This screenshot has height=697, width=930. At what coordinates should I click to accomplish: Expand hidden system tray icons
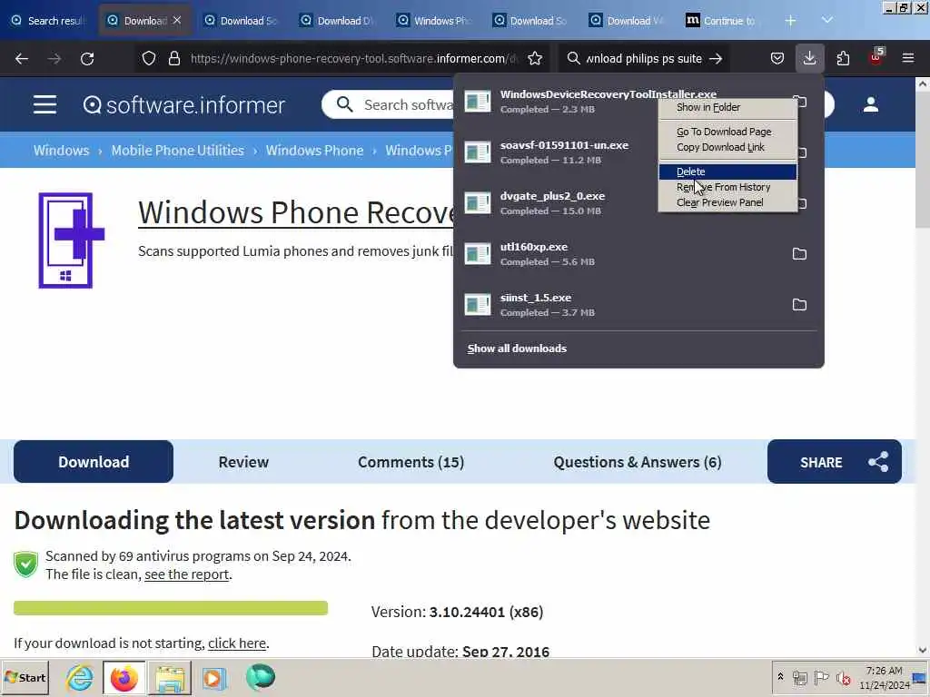coord(780,677)
